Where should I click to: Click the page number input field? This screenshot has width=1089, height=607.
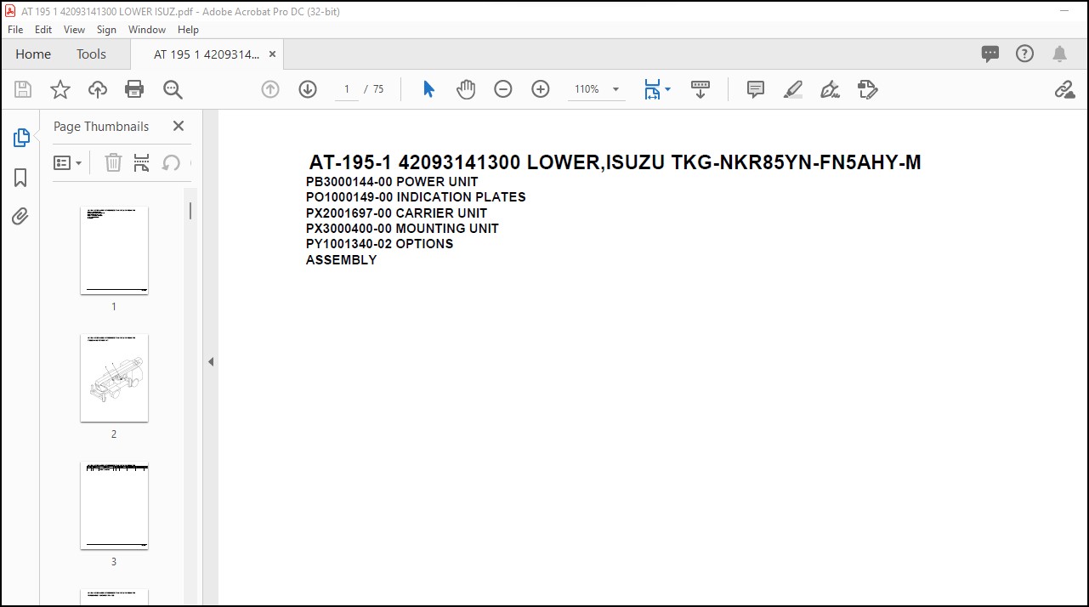(347, 89)
